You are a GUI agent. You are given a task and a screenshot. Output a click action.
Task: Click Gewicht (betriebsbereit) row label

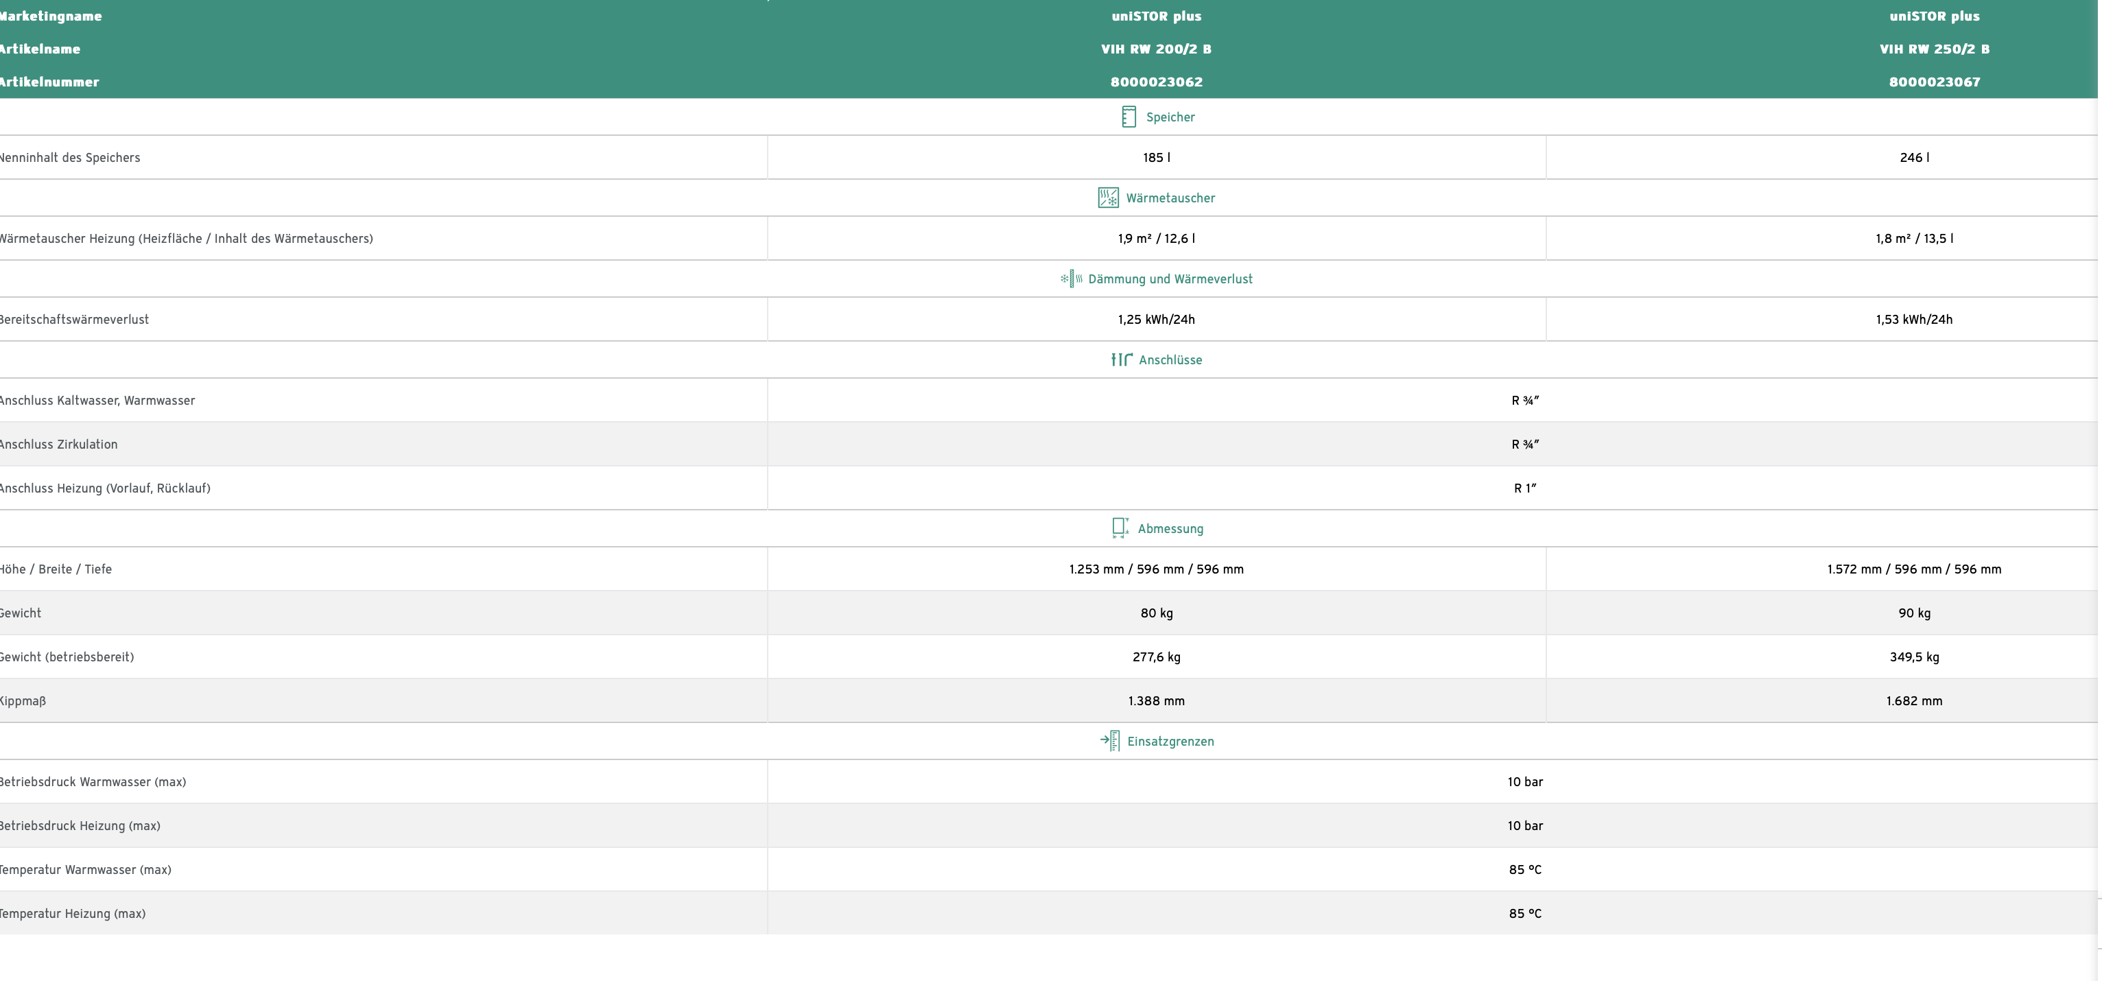(x=67, y=657)
